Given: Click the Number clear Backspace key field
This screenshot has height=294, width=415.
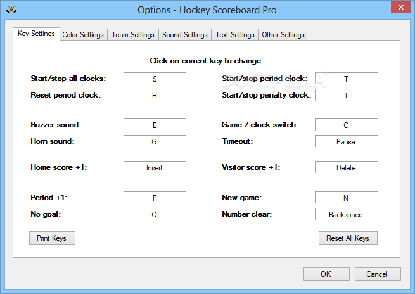Looking at the screenshot, I should click(x=346, y=214).
